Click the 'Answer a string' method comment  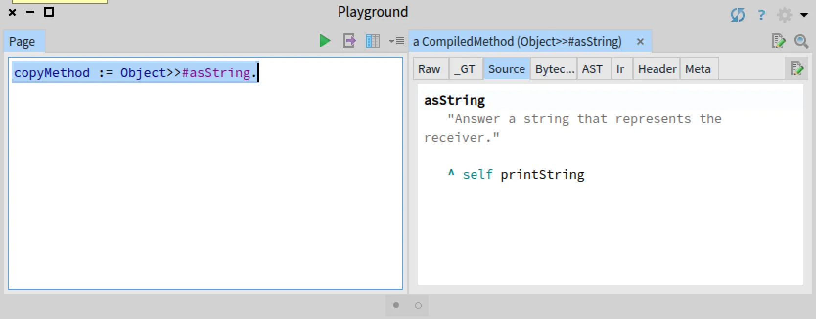click(x=572, y=128)
